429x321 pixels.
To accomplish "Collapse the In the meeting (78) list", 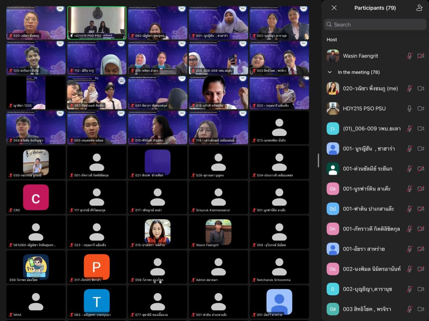I will 330,72.
